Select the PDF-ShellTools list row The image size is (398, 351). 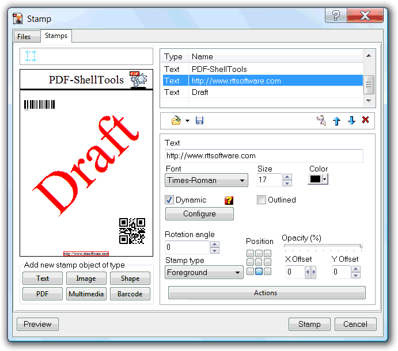point(263,69)
